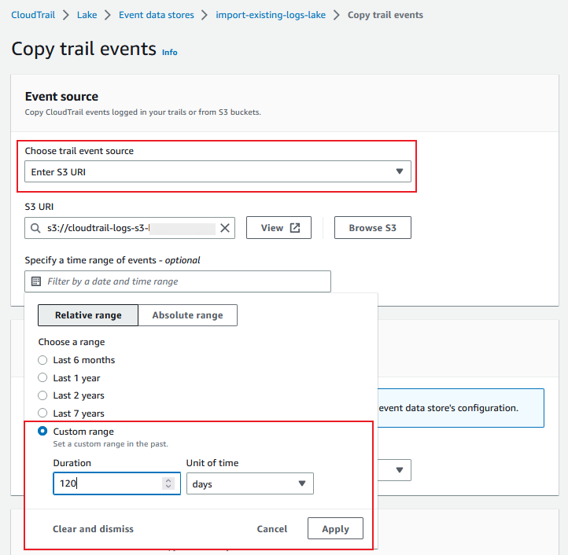The width and height of the screenshot is (568, 555).
Task: Go to the Lake breadcrumb
Action: point(87,15)
